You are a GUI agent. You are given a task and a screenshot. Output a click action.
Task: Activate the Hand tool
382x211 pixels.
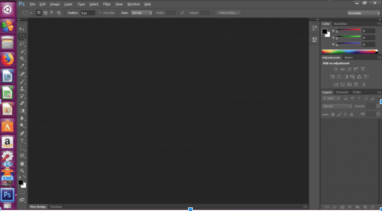[22, 163]
